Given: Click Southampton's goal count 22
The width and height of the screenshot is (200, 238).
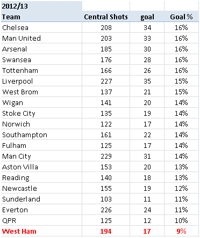Looking at the screenshot, I should tap(147, 135).
